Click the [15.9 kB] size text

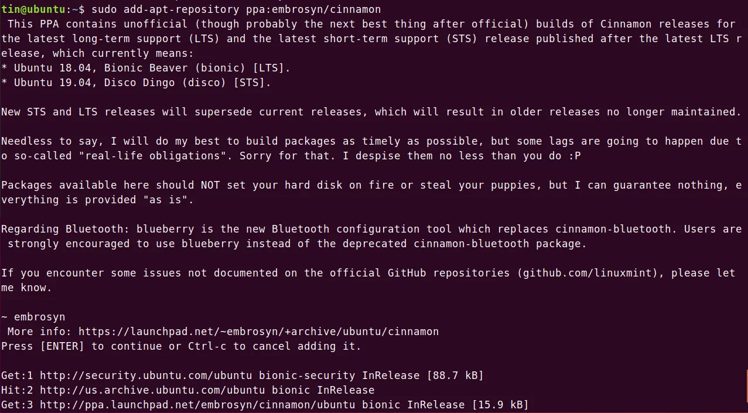500,405
